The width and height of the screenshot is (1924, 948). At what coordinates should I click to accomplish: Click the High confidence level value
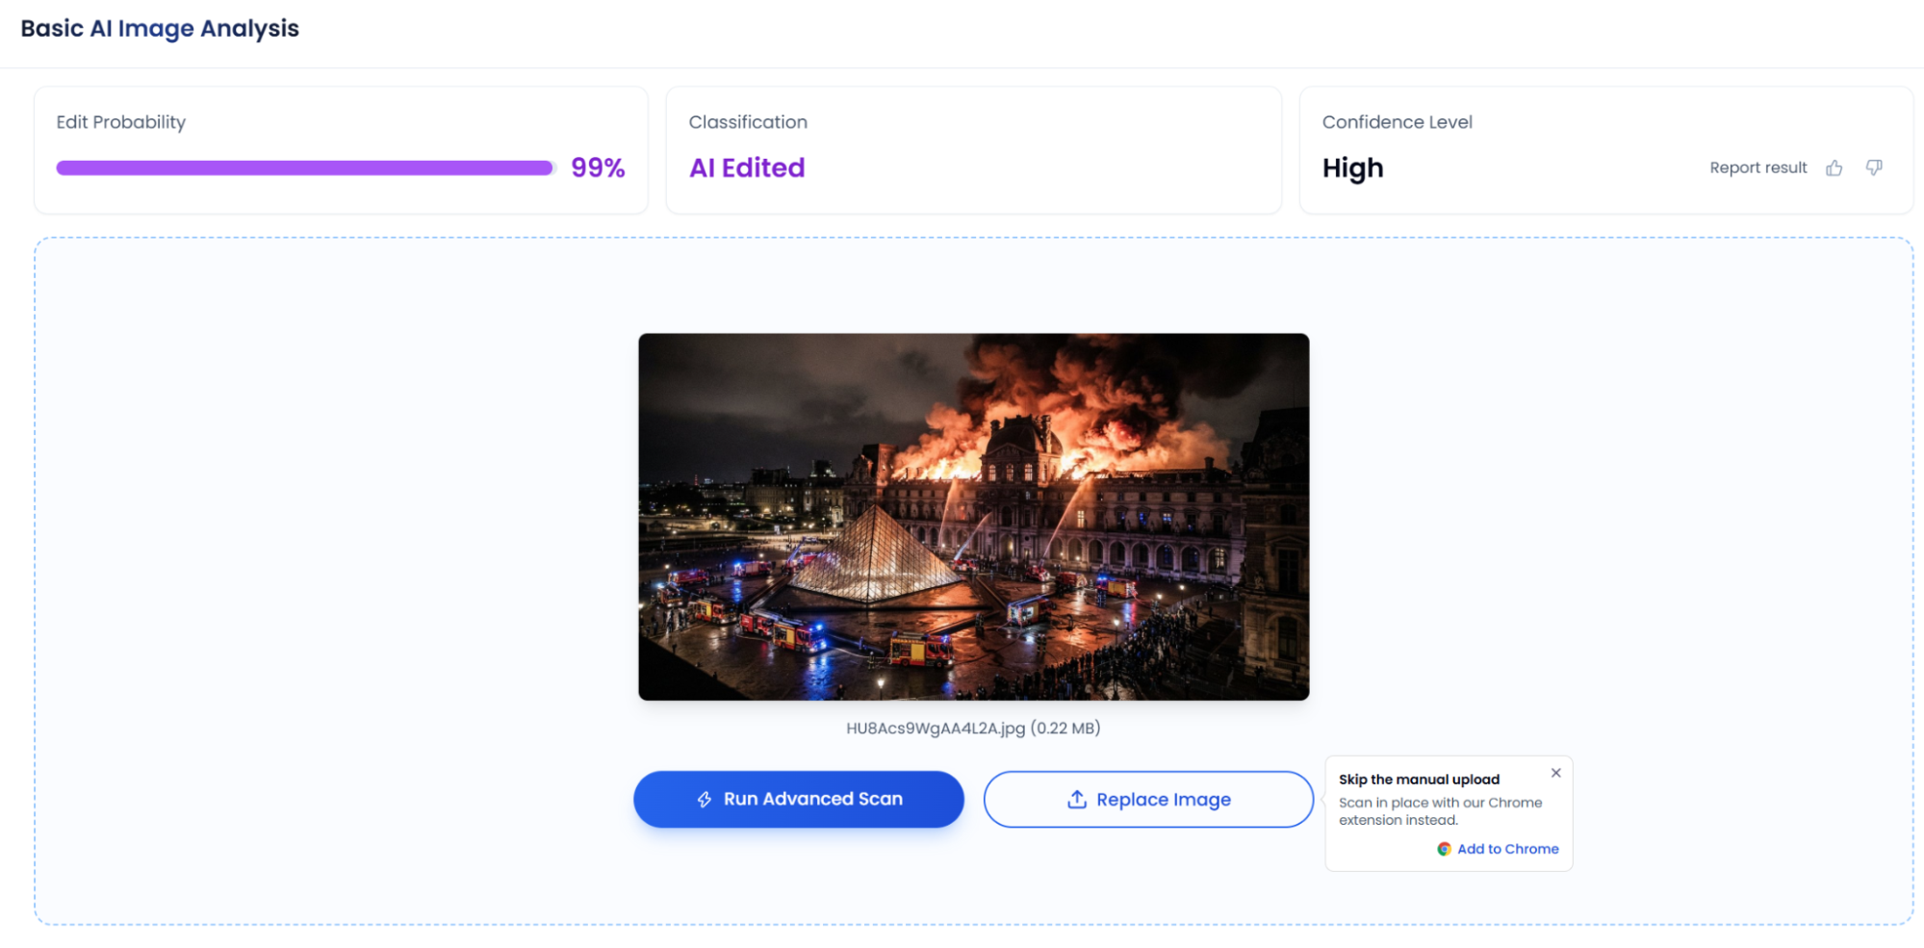1352,168
